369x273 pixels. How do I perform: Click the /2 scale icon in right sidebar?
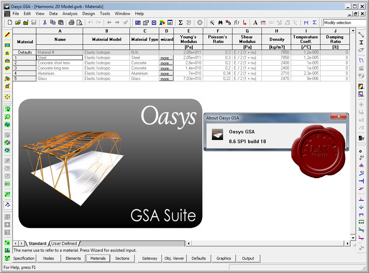click(361, 128)
